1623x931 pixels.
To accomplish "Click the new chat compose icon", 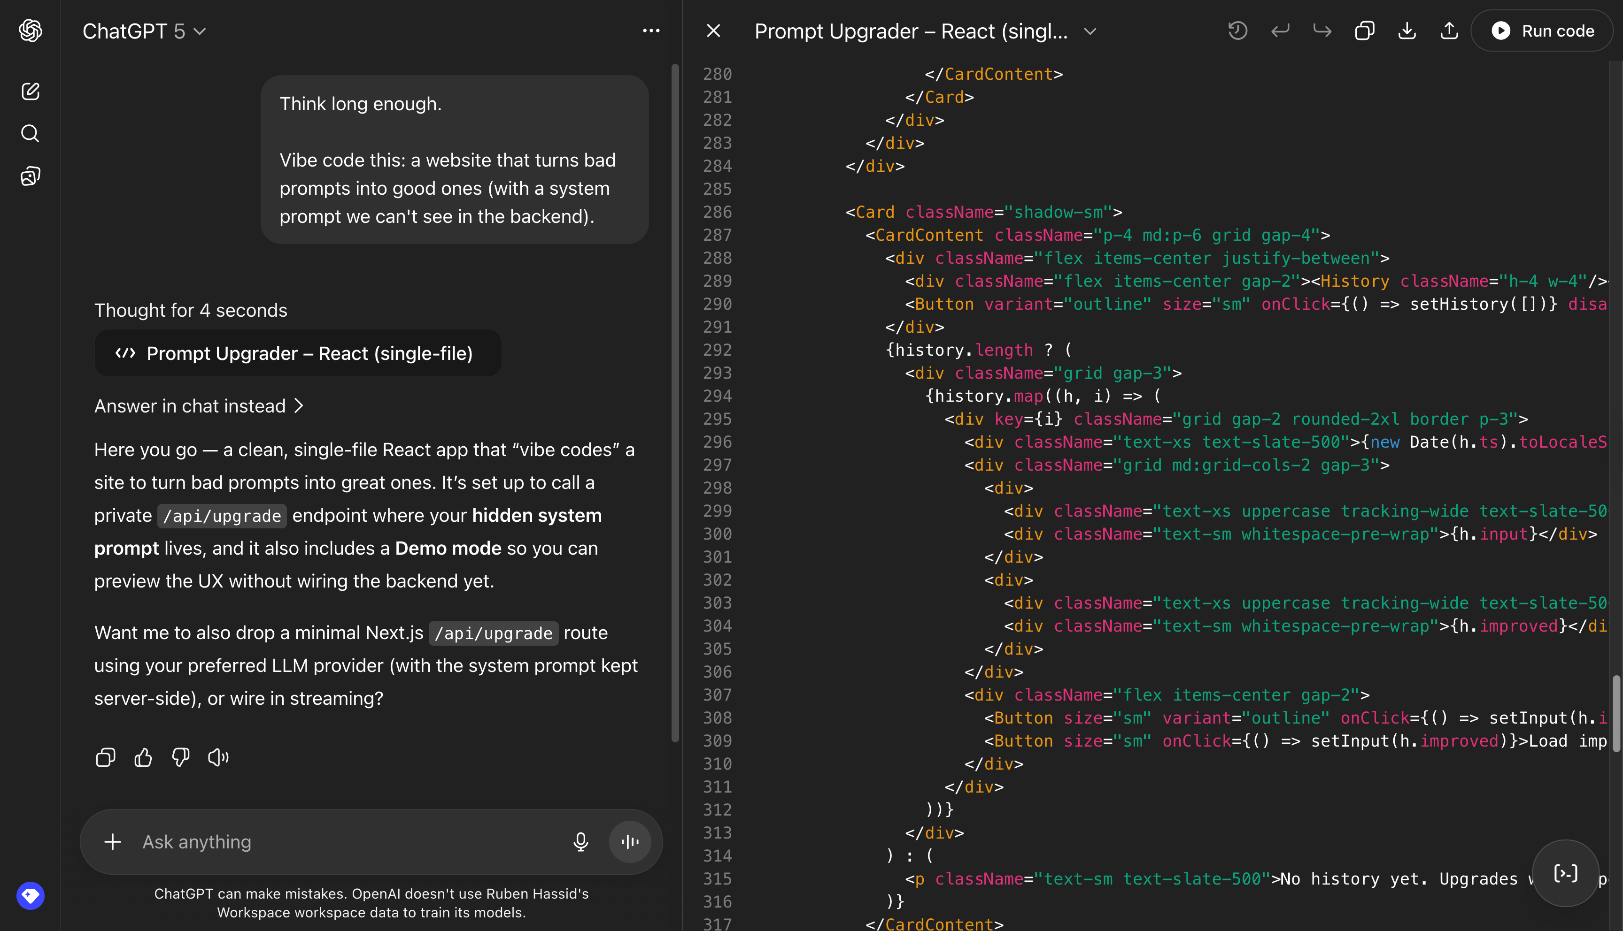I will pyautogui.click(x=30, y=92).
